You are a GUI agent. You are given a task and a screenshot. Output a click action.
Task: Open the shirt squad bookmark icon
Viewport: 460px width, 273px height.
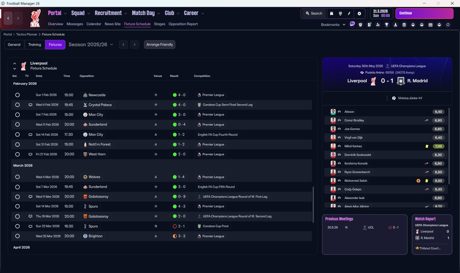click(x=360, y=25)
